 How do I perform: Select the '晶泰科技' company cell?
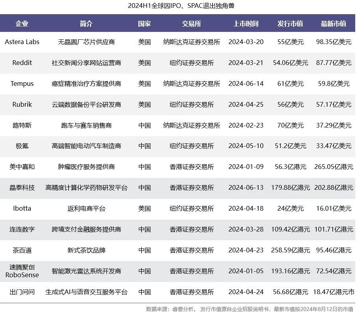22,188
